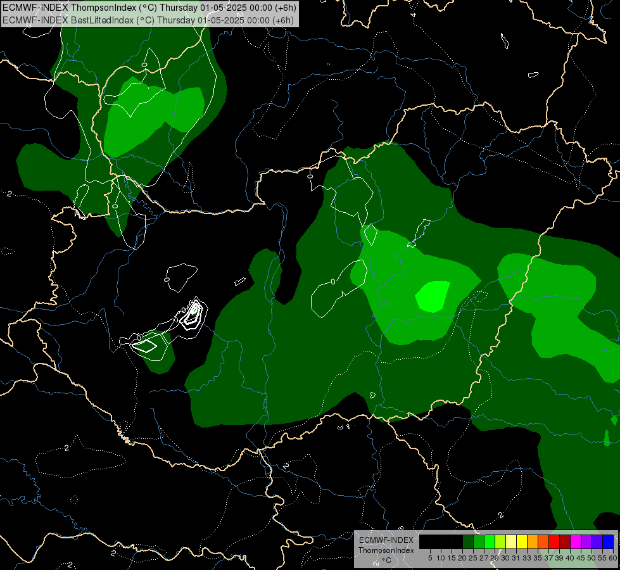Pick the pale yellow 30–31 legend swatch
Viewport: 620px width, 570px height.
point(511,541)
